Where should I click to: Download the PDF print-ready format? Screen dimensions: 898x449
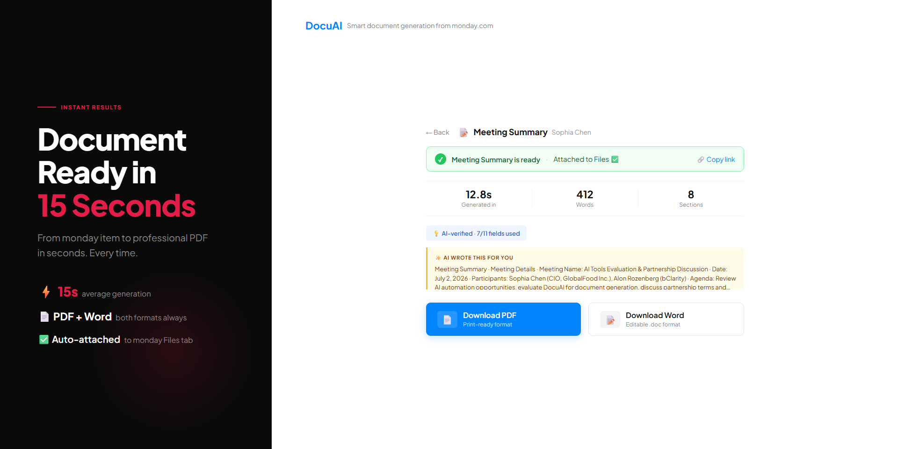pos(503,319)
